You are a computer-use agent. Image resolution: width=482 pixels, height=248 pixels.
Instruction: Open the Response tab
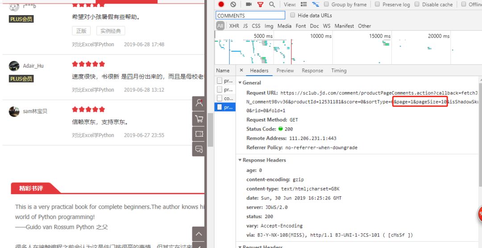pyautogui.click(x=312, y=70)
